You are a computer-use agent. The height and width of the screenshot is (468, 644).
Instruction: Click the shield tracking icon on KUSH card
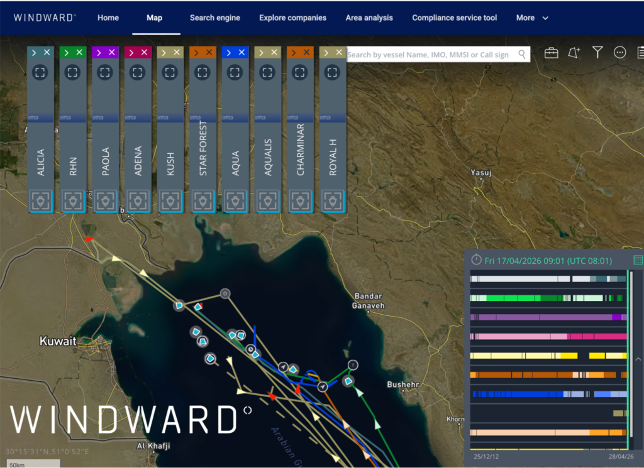coord(170,201)
